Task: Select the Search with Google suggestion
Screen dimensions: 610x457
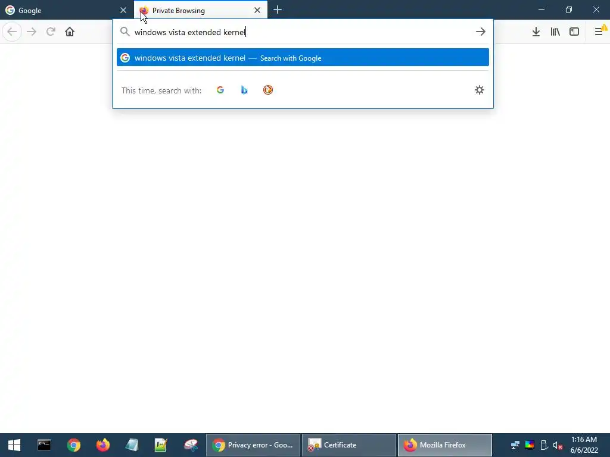Action: pyautogui.click(x=303, y=58)
